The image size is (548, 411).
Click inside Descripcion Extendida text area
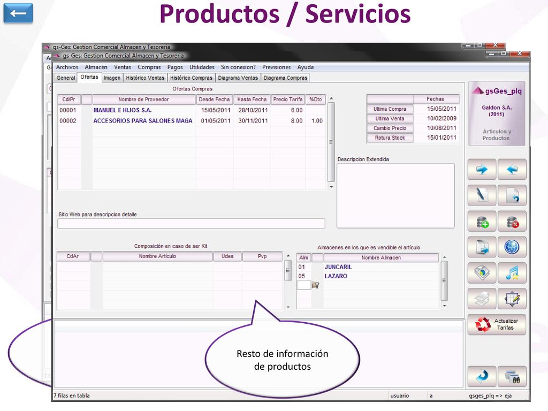click(395, 196)
